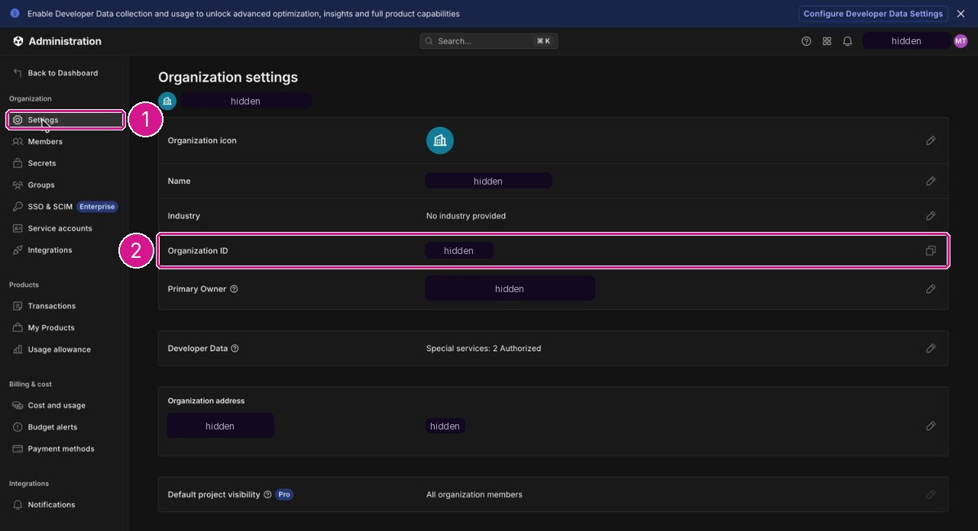Click Configure Developer Data Settings button
Image resolution: width=978 pixels, height=531 pixels.
873,14
